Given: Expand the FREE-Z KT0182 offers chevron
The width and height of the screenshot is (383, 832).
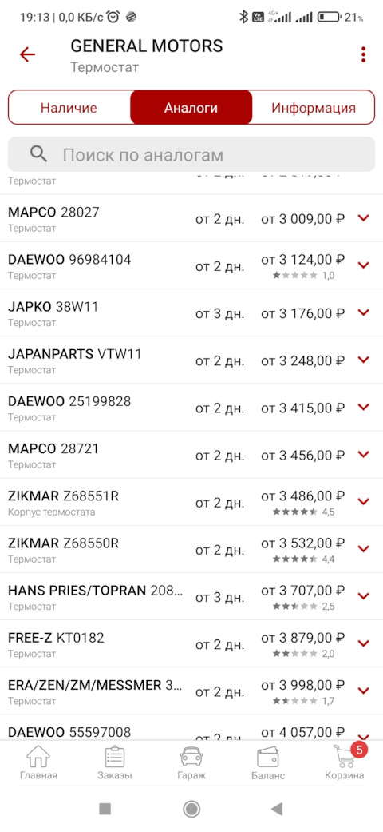Looking at the screenshot, I should click(363, 643).
